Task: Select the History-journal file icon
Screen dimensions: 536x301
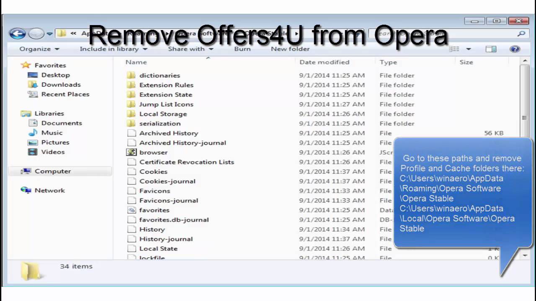Action: pos(131,239)
